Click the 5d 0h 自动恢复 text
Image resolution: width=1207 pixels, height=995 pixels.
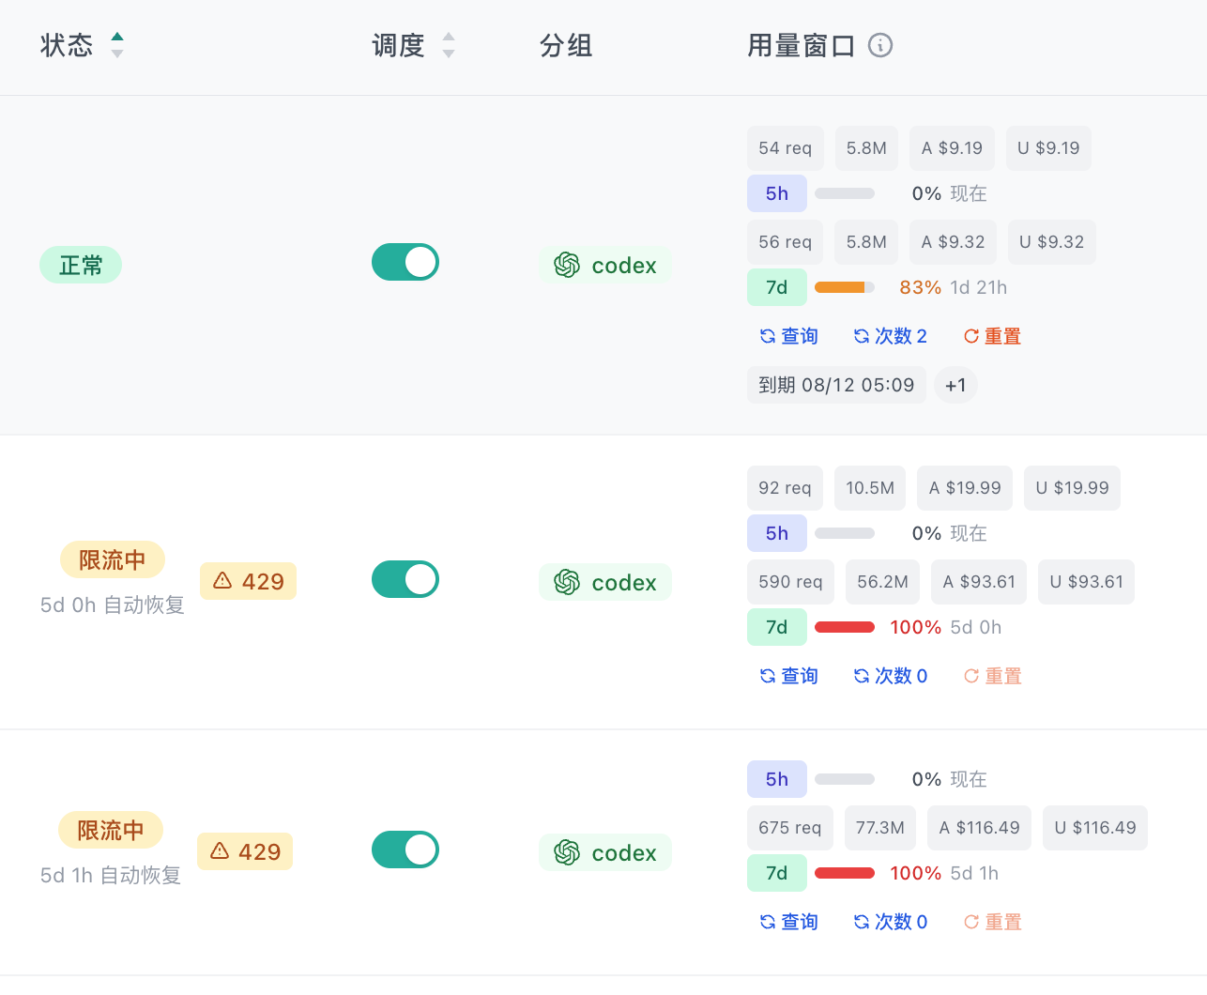(x=113, y=605)
